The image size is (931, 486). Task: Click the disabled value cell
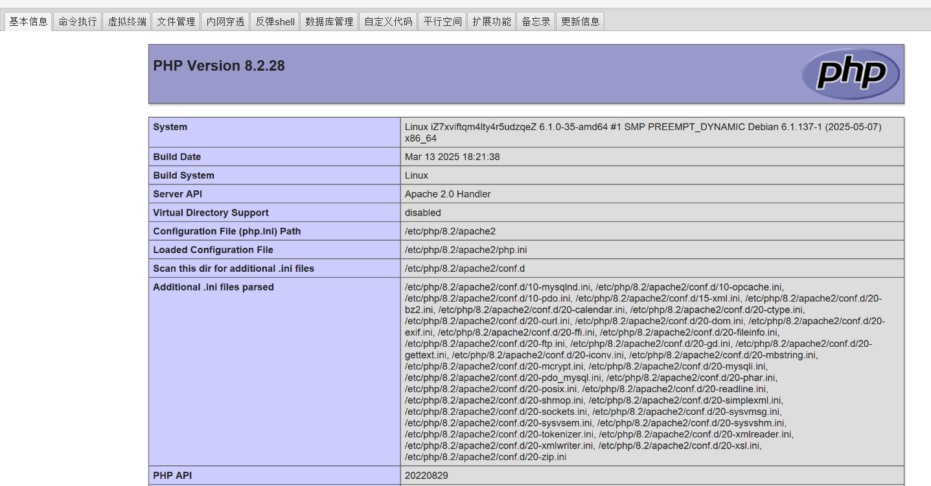click(652, 213)
